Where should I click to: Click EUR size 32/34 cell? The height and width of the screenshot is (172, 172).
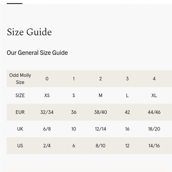pyautogui.click(x=47, y=112)
